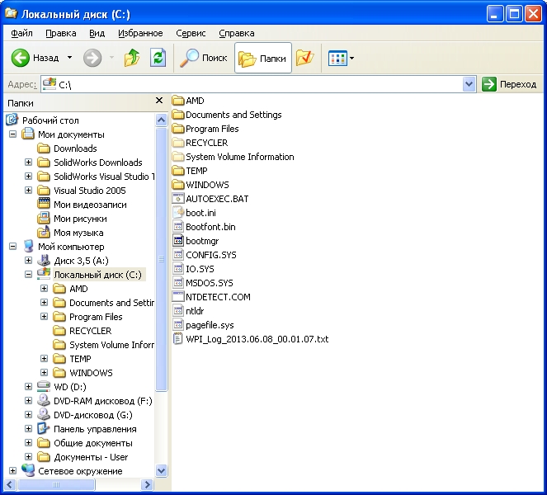Select the AUTOEXEC.BAT file icon
Viewport: 547px width, 495px height.
pos(178,199)
